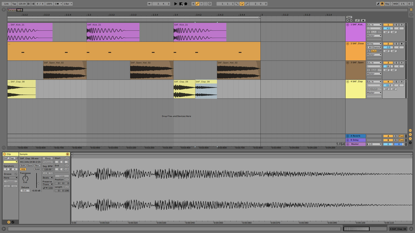This screenshot has width=415, height=233.
Task: Toggle RAM mode button
Action: [37, 169]
